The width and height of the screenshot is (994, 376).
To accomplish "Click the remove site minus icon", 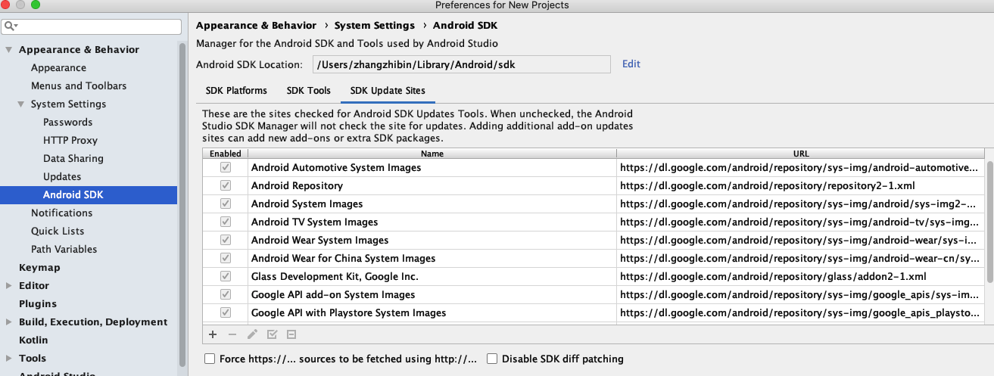I will pyautogui.click(x=232, y=334).
